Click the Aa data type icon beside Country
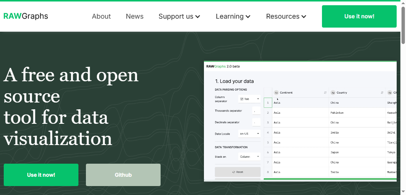The height and width of the screenshot is (195, 406). pyautogui.click(x=333, y=93)
